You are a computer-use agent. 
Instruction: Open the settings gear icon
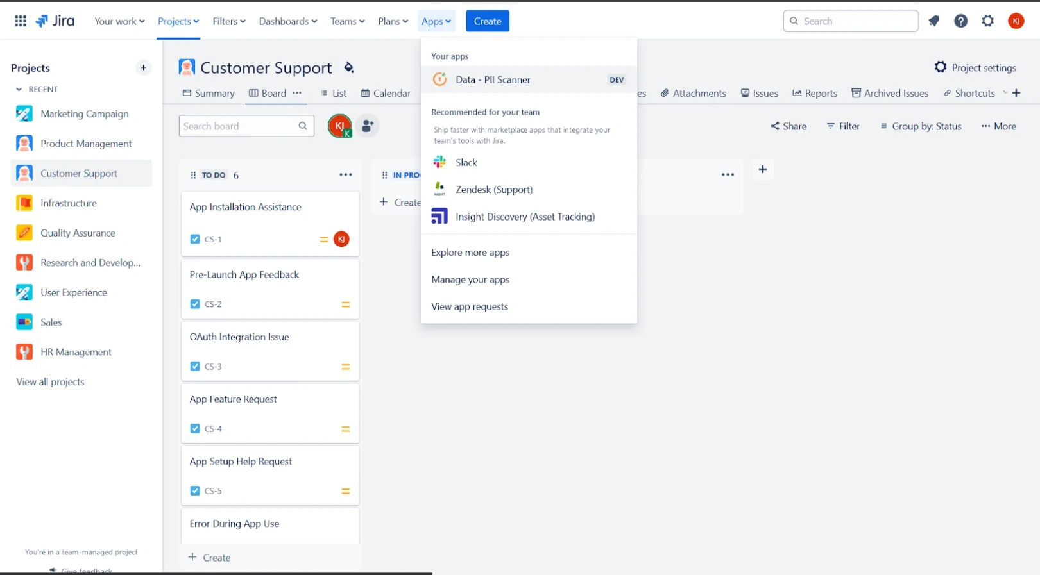click(x=987, y=21)
